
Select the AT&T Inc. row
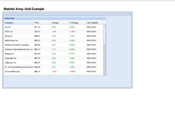click(54, 32)
